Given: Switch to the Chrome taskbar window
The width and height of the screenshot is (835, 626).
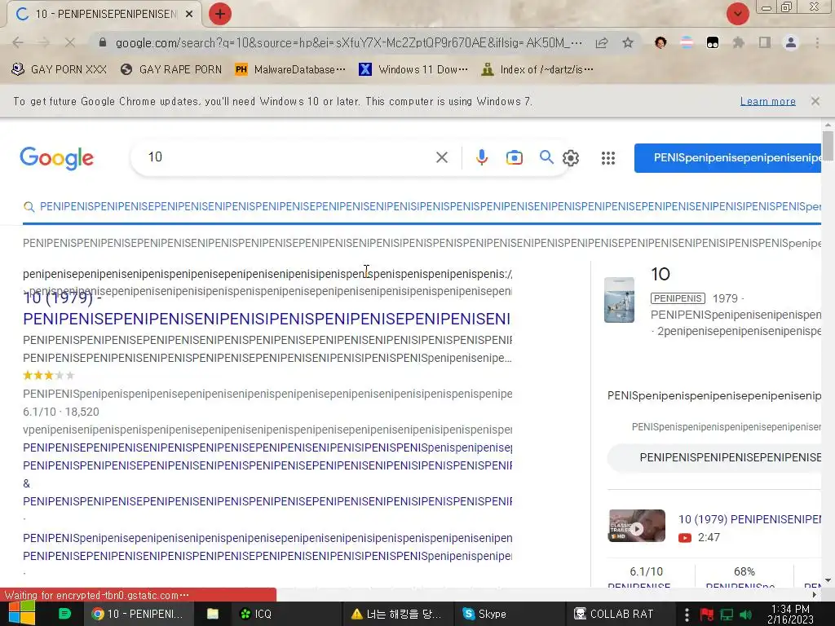Looking at the screenshot, I should 139,614.
